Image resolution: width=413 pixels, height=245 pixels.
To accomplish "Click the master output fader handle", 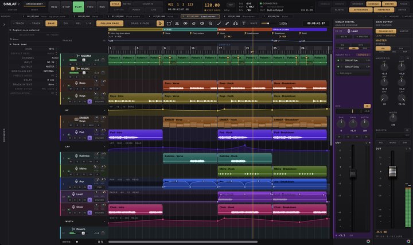I will [392, 171].
